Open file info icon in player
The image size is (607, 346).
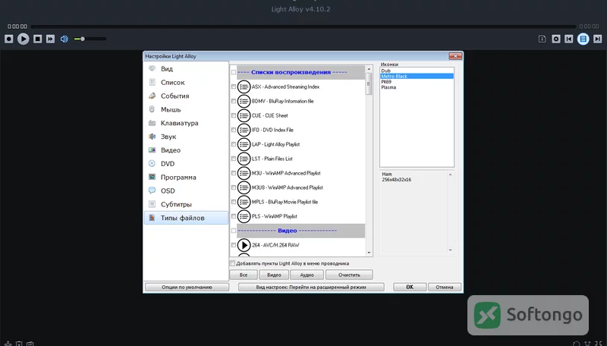pyautogui.click(x=542, y=39)
